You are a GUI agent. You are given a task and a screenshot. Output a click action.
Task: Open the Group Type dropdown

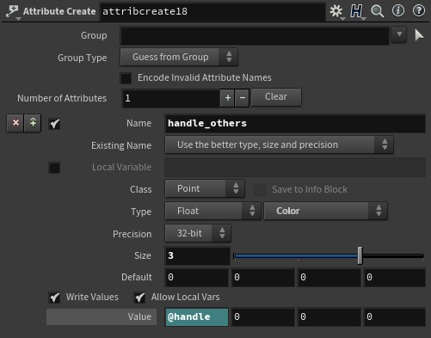pos(179,57)
